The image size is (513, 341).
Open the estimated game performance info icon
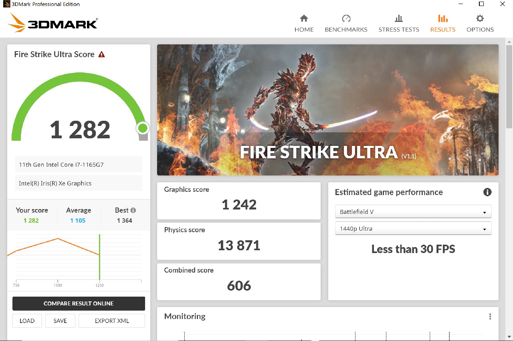pyautogui.click(x=487, y=192)
